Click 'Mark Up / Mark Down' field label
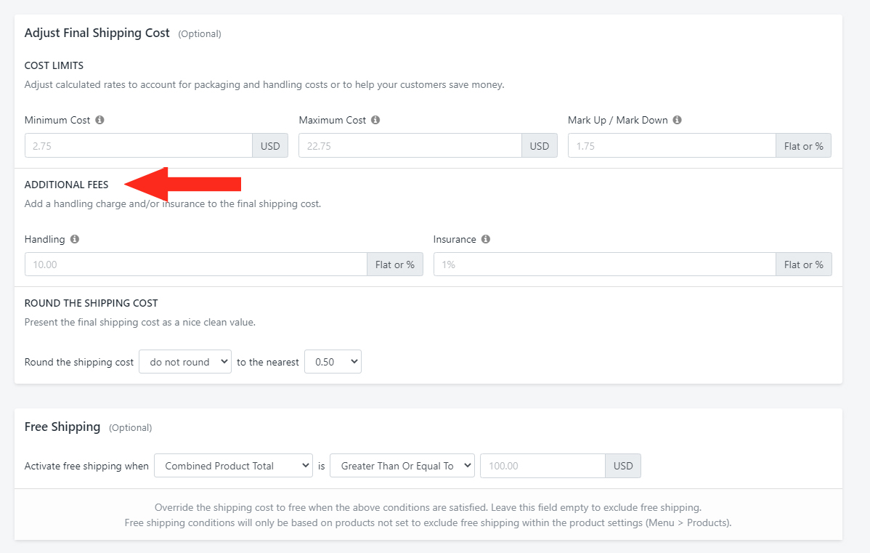Screen dimensions: 870x553 [617, 120]
